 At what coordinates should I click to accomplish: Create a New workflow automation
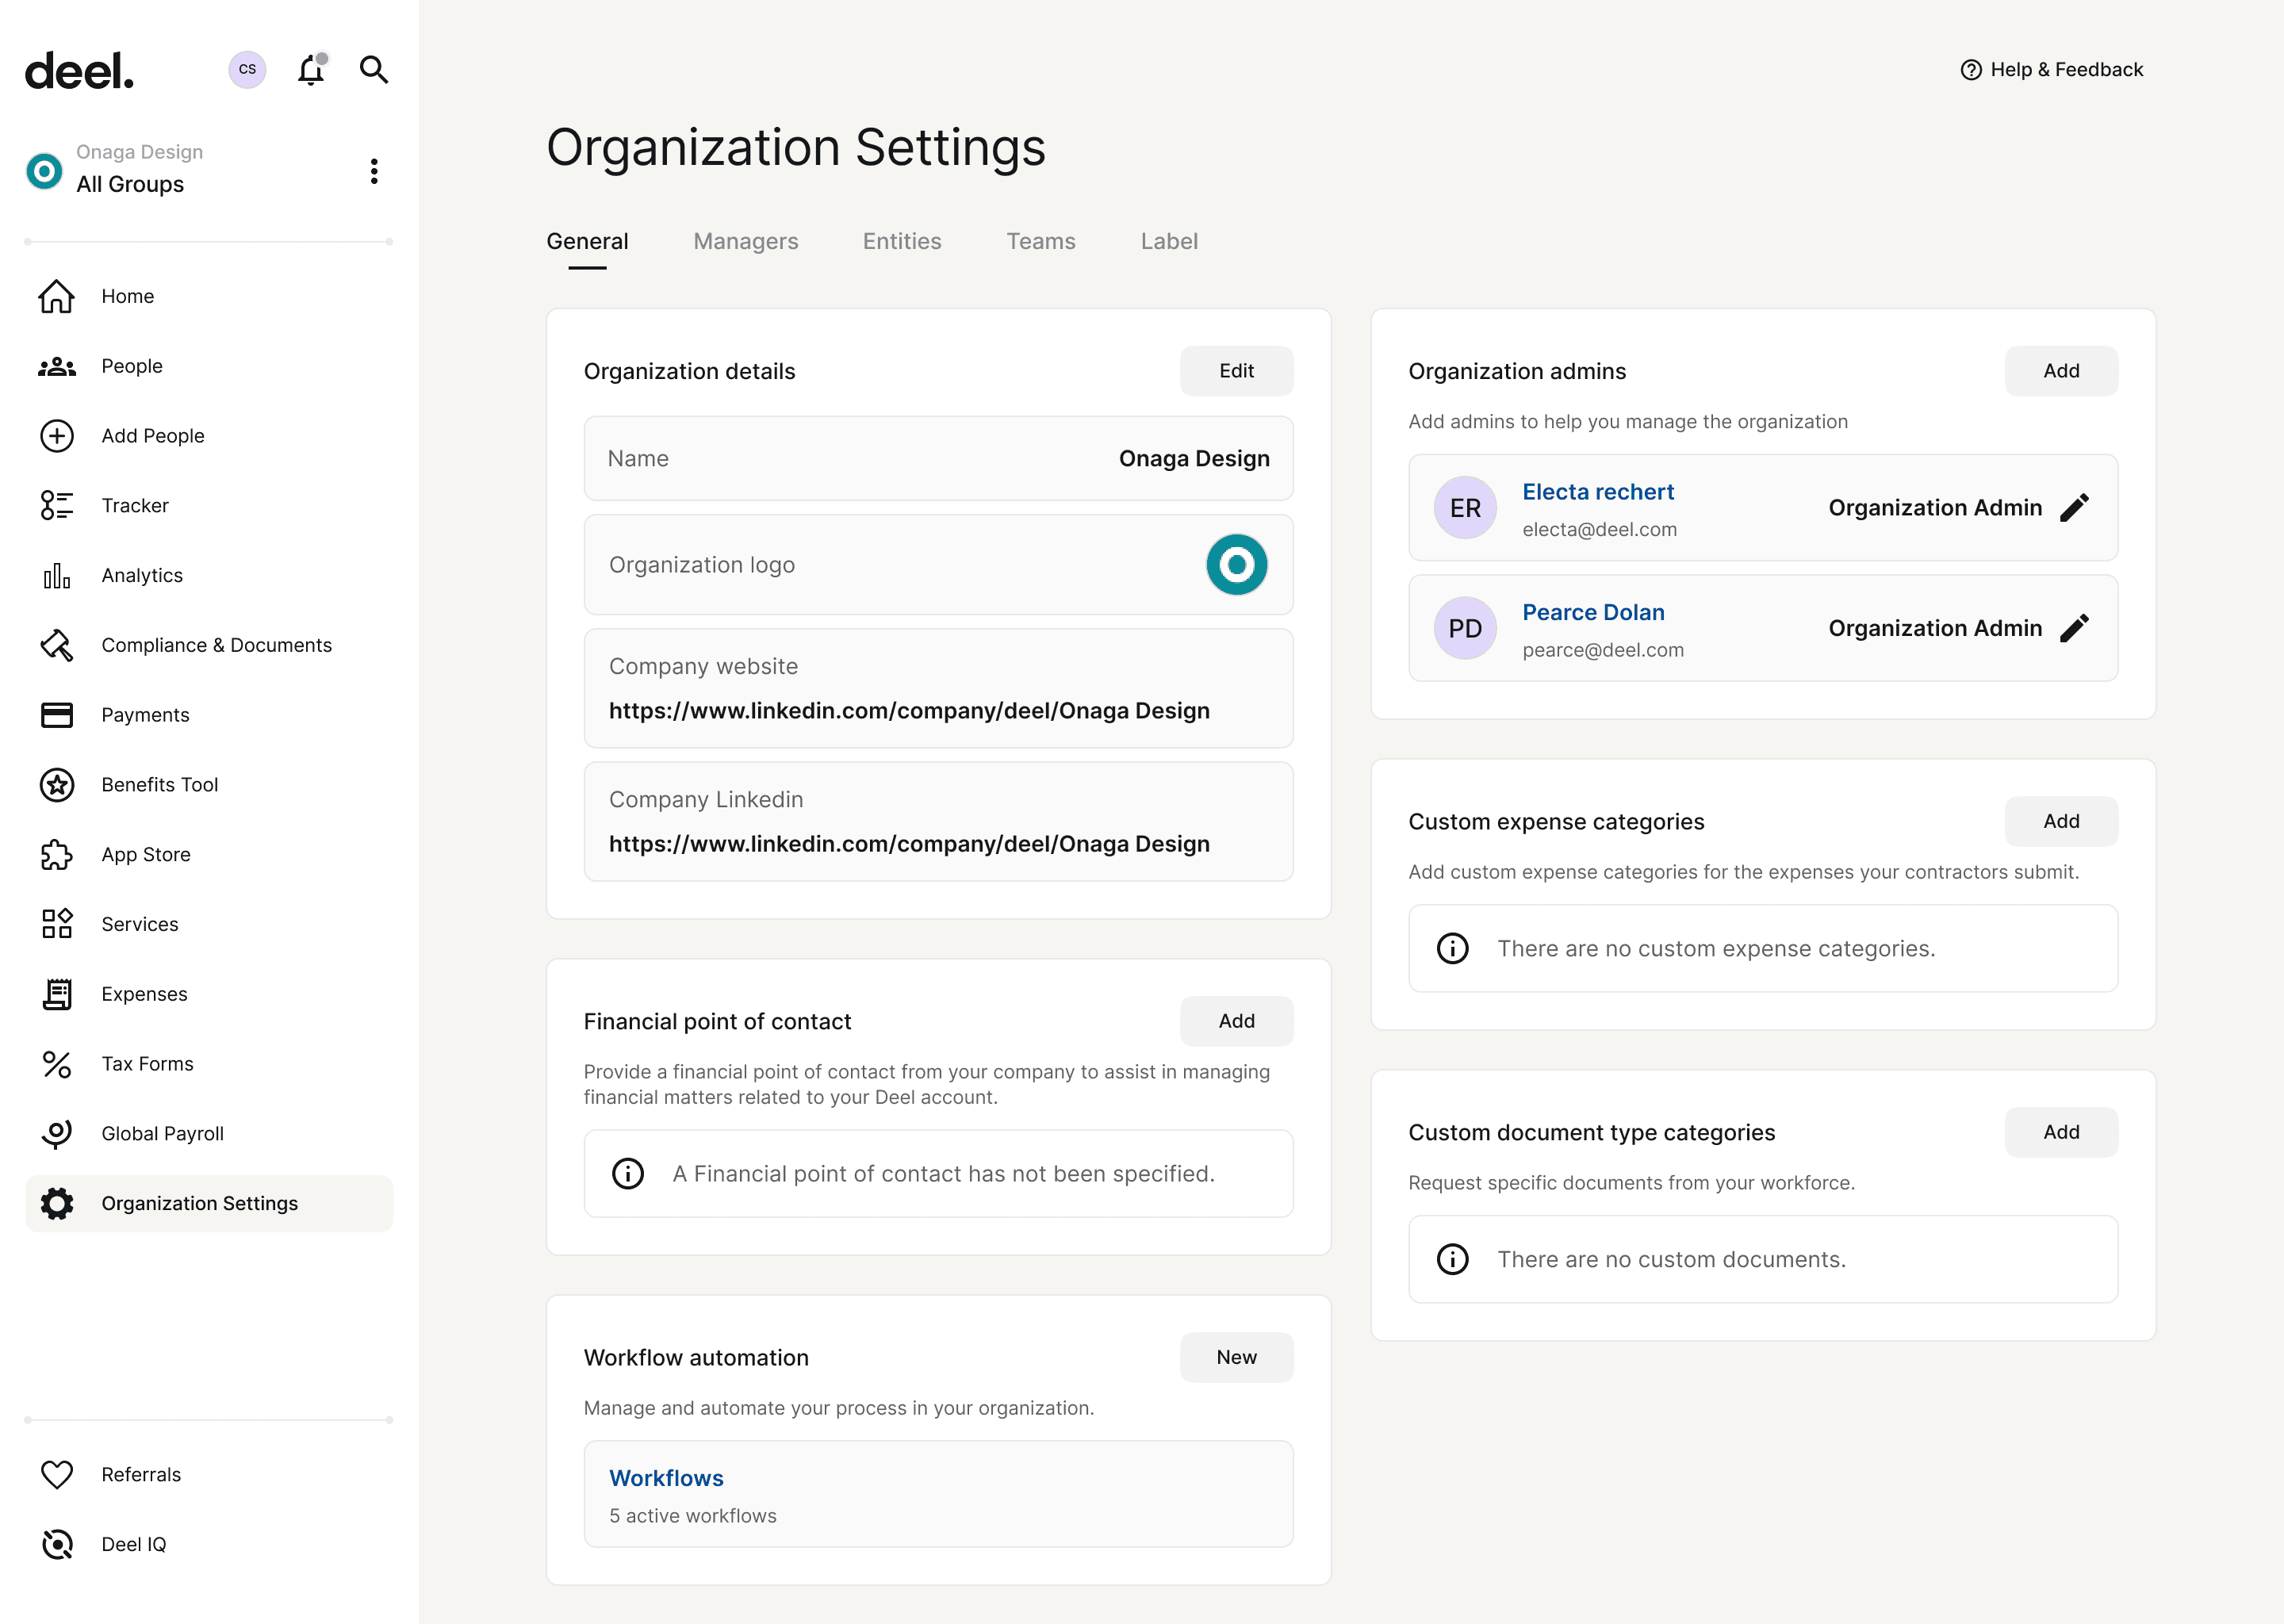point(1237,1357)
